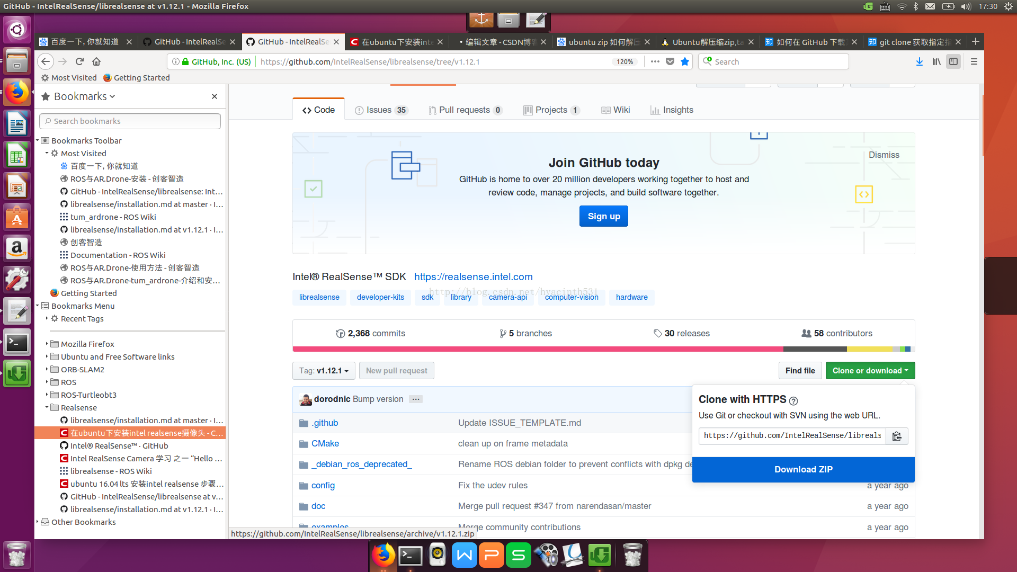This screenshot has width=1017, height=572.
Task: Click the Find file button
Action: tap(800, 371)
